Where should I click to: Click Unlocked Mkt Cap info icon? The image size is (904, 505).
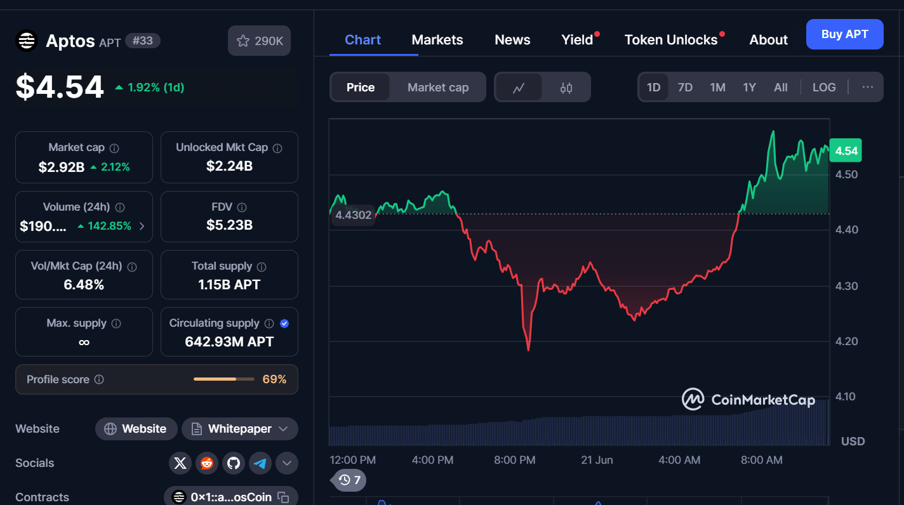click(x=277, y=148)
